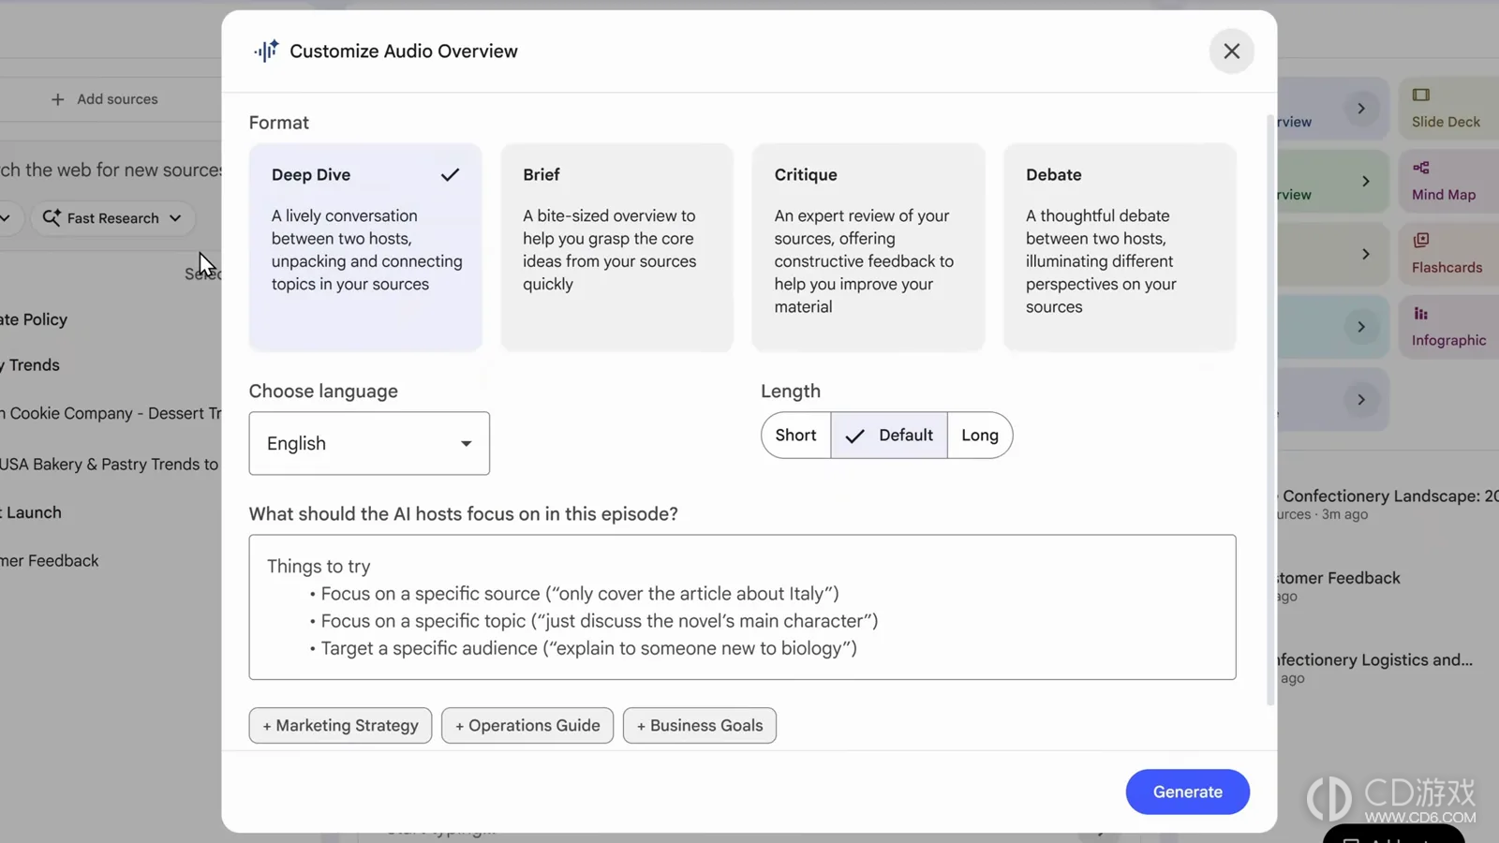Click the Generate button
This screenshot has width=1499, height=843.
click(x=1188, y=792)
